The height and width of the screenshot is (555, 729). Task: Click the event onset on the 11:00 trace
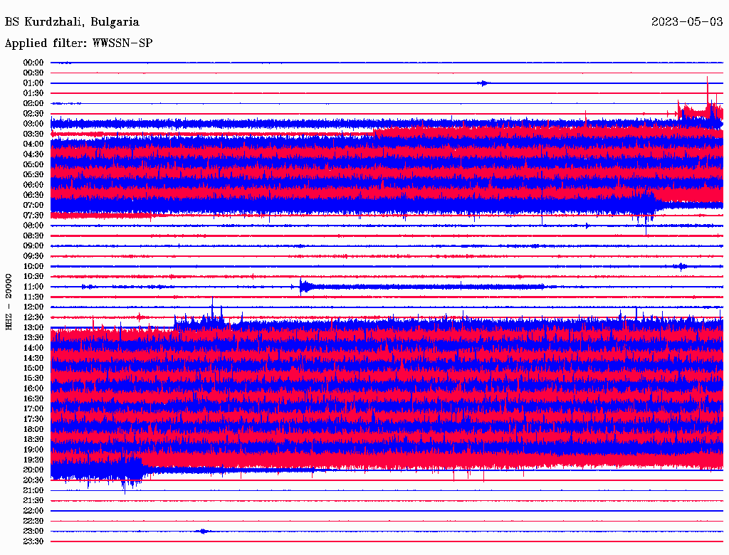pos(302,286)
